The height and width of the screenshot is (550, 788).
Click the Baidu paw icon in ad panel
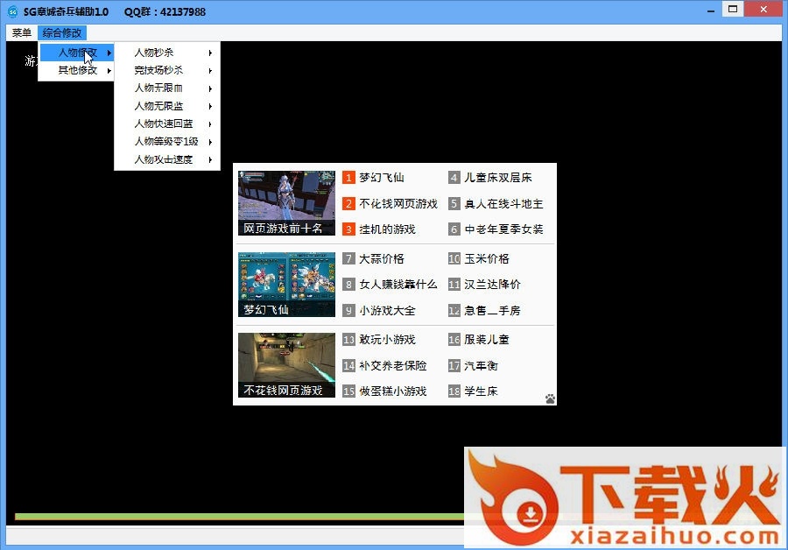pos(550,398)
